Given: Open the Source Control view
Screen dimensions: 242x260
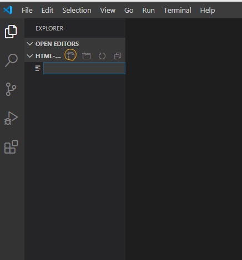Looking at the screenshot, I should pos(11,89).
